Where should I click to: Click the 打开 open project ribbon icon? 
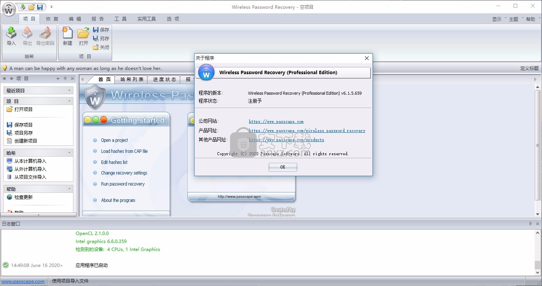point(84,37)
